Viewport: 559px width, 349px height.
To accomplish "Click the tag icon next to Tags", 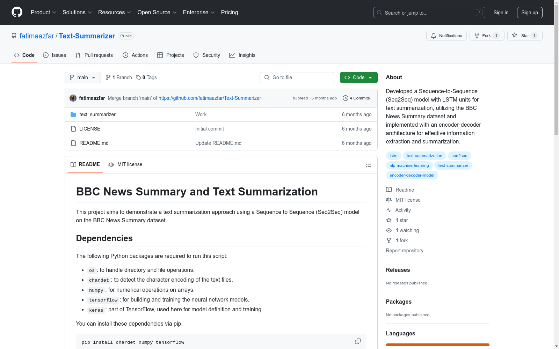I will point(138,77).
